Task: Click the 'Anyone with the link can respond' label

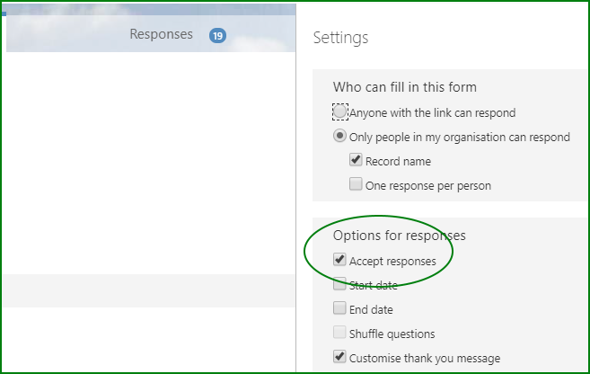Action: pyautogui.click(x=432, y=113)
